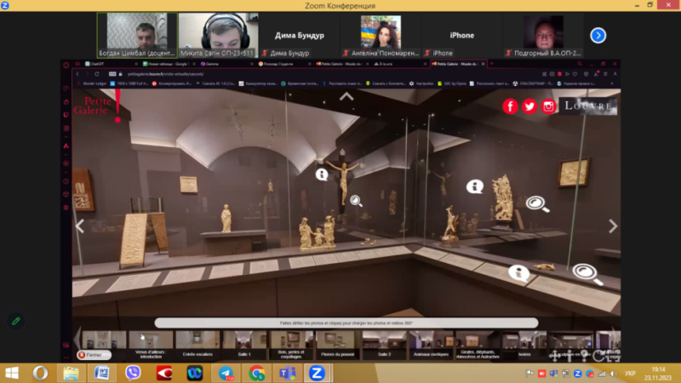Select the 'Entrée escaliers' thumbnail

tap(197, 345)
